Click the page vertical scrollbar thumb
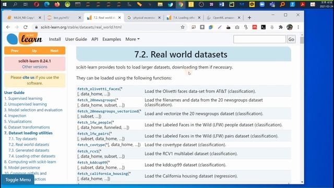 tap(302, 40)
